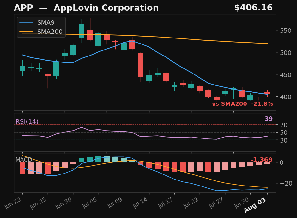This screenshot has height=218, width=297.
Task: Click the MACD 0 axis label
Action: 282,162
